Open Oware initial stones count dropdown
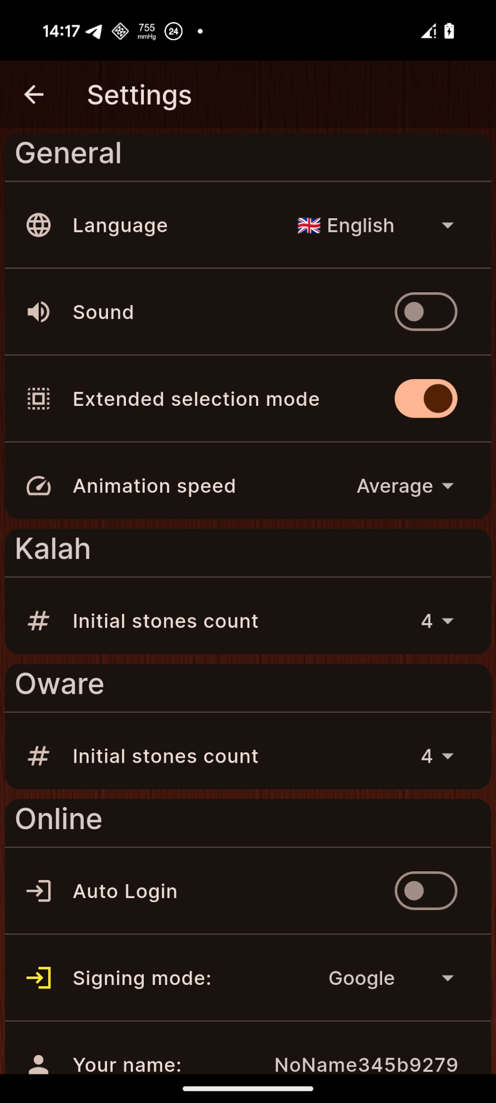The image size is (496, 1103). point(437,756)
